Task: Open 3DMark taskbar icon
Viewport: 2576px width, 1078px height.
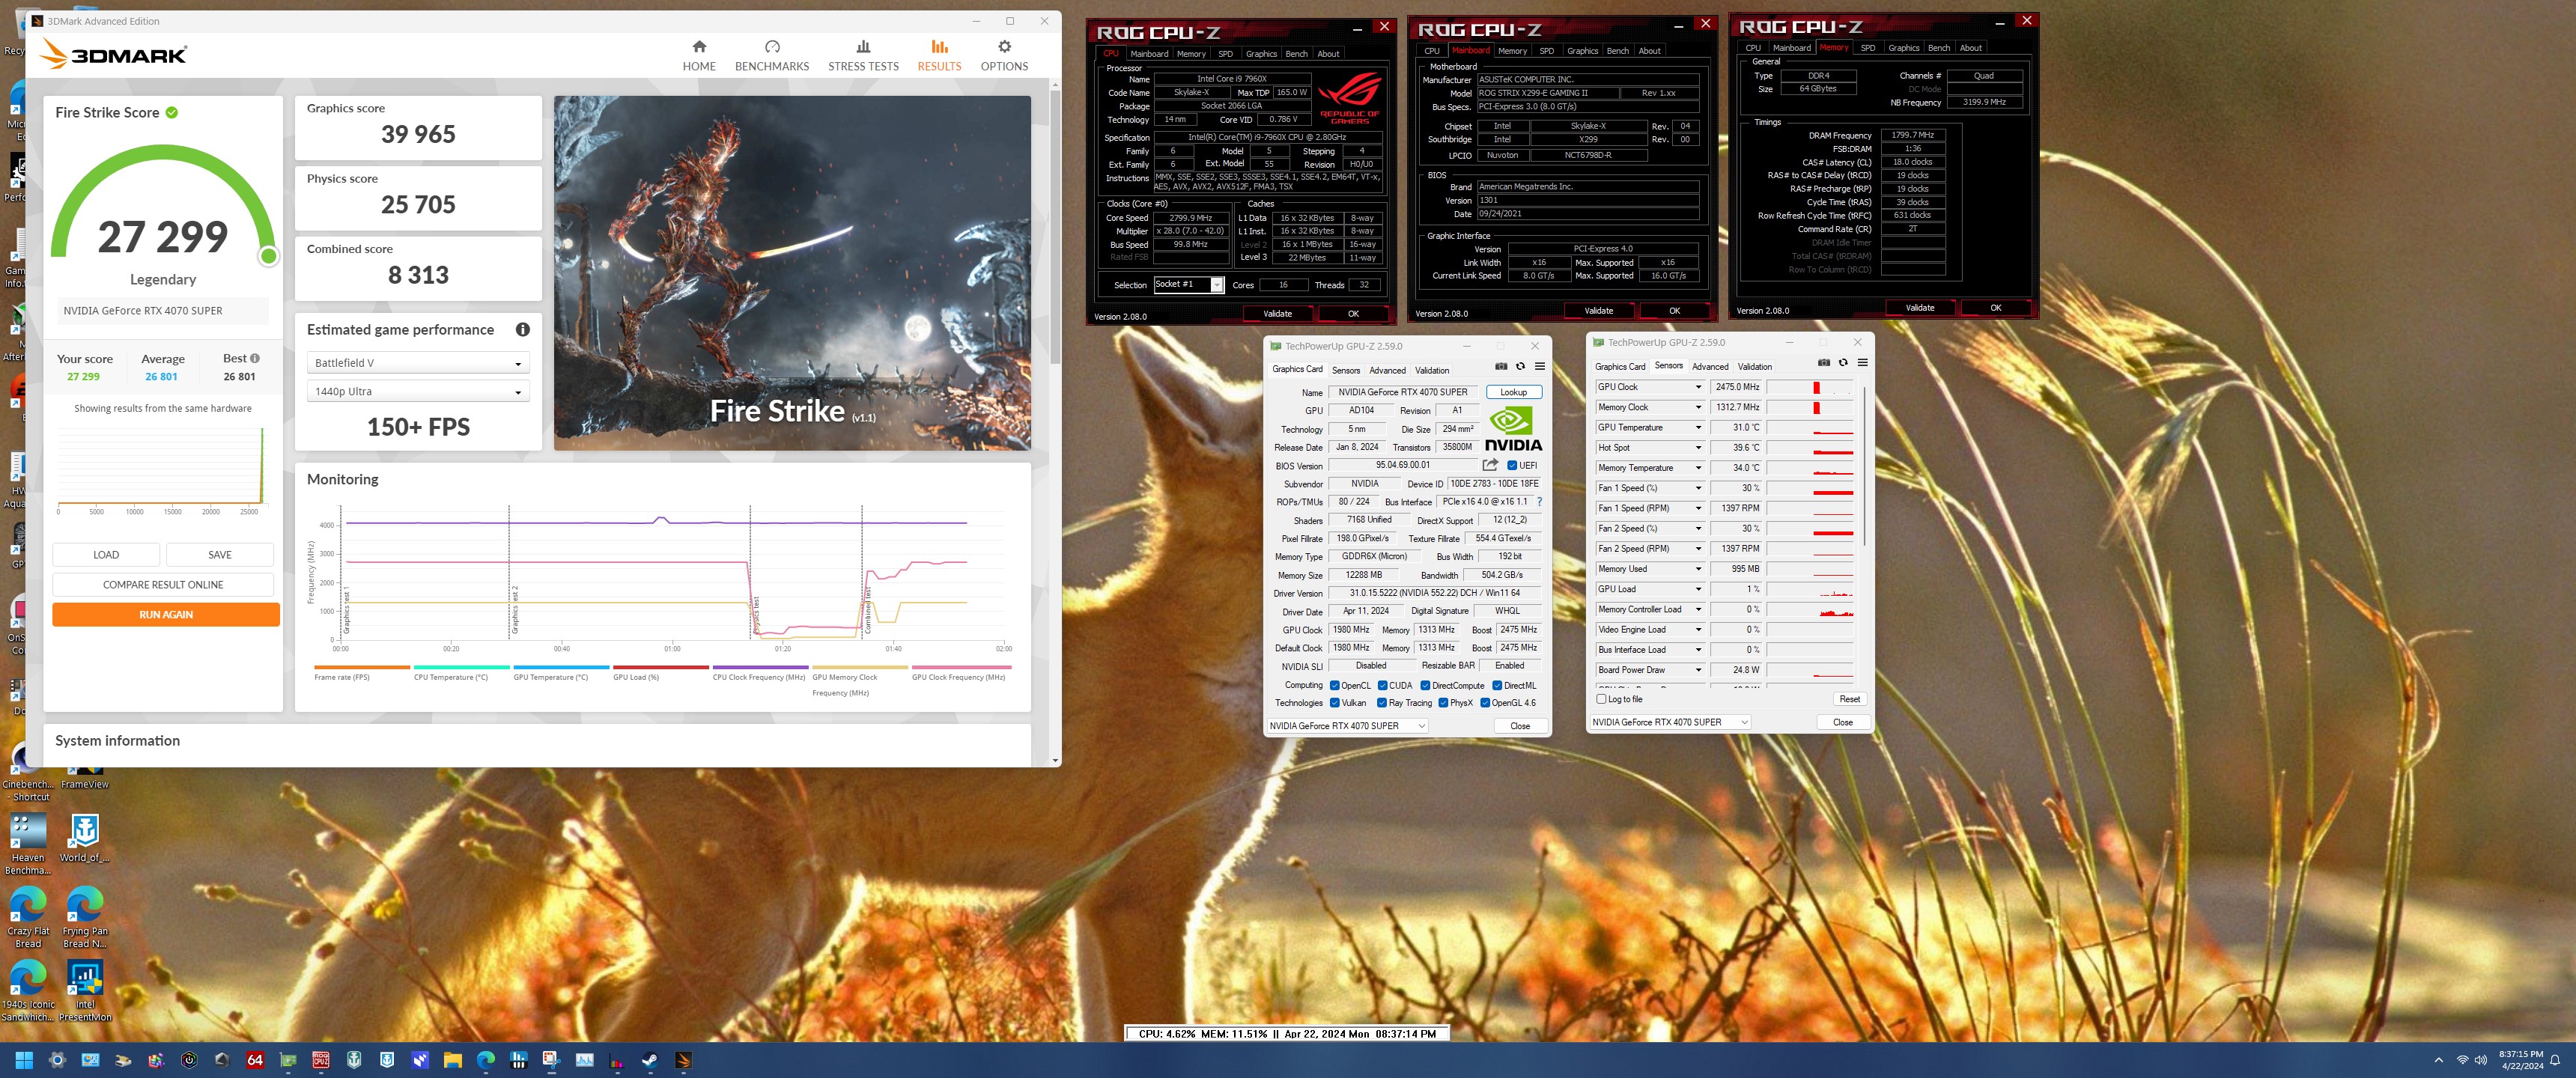Action: coord(683,1060)
